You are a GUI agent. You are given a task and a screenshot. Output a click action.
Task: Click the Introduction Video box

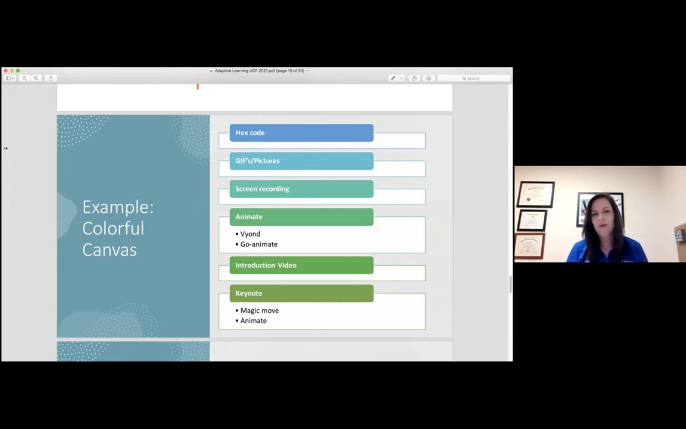coord(301,265)
